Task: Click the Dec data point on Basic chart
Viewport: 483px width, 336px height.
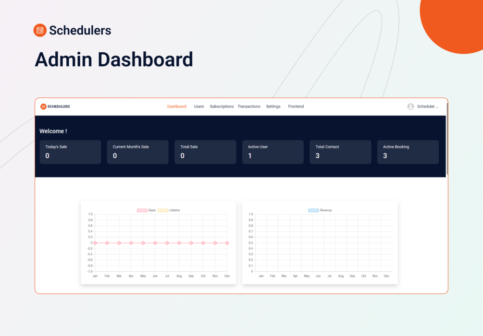Action: coord(227,243)
